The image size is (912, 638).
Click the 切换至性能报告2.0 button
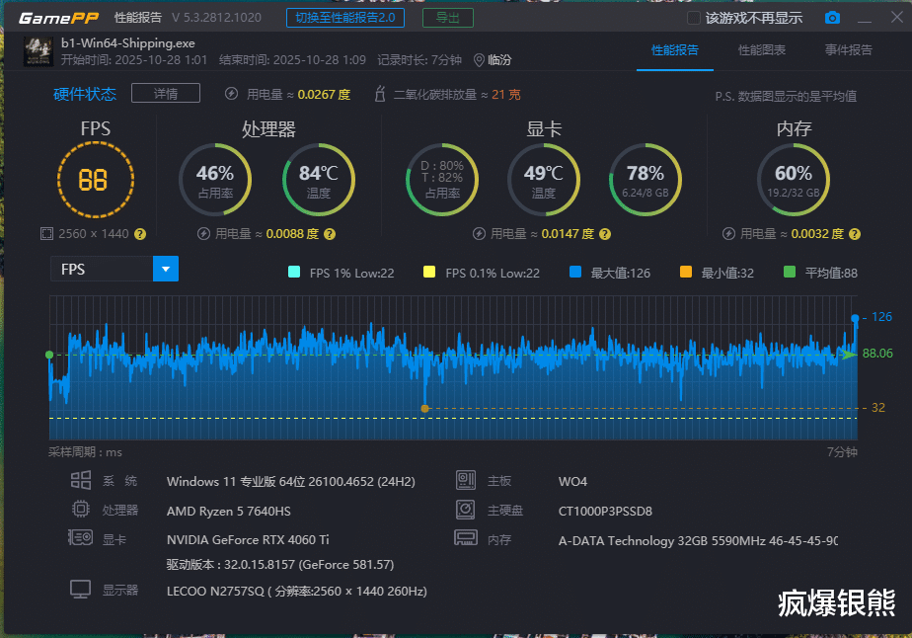click(x=345, y=18)
